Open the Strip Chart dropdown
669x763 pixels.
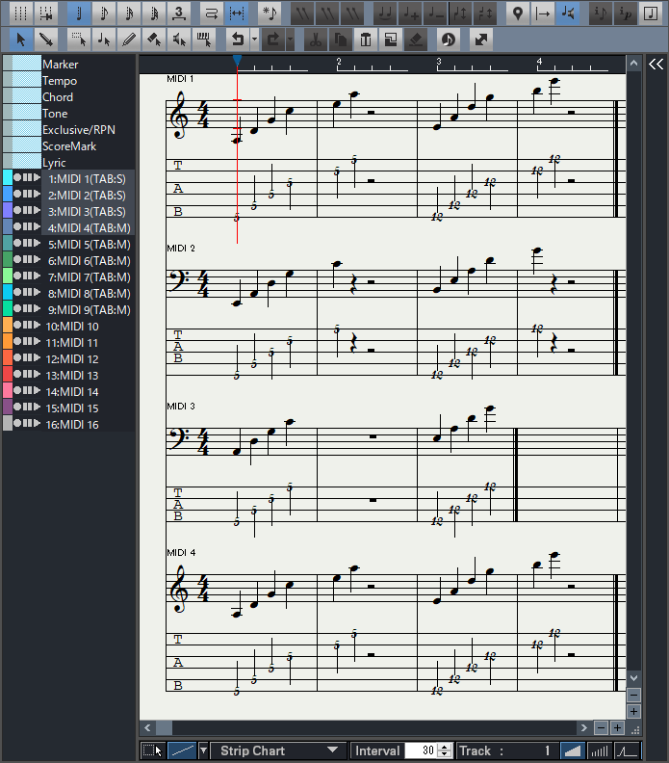[x=280, y=750]
